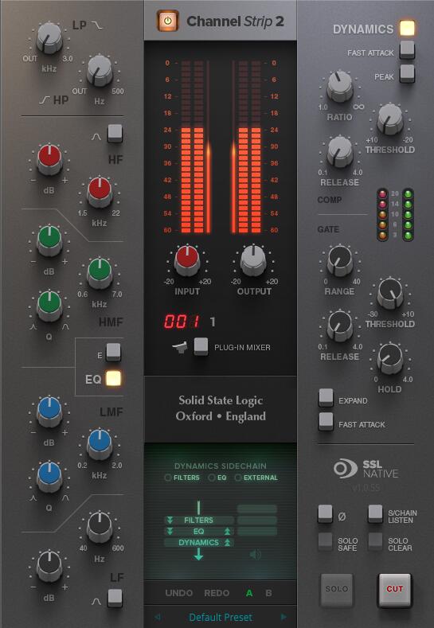Toggle the phase invert Ø button

[325, 513]
